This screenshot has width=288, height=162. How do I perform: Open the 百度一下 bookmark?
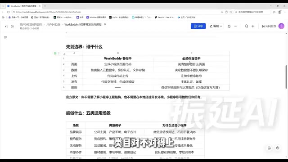click(x=18, y=17)
